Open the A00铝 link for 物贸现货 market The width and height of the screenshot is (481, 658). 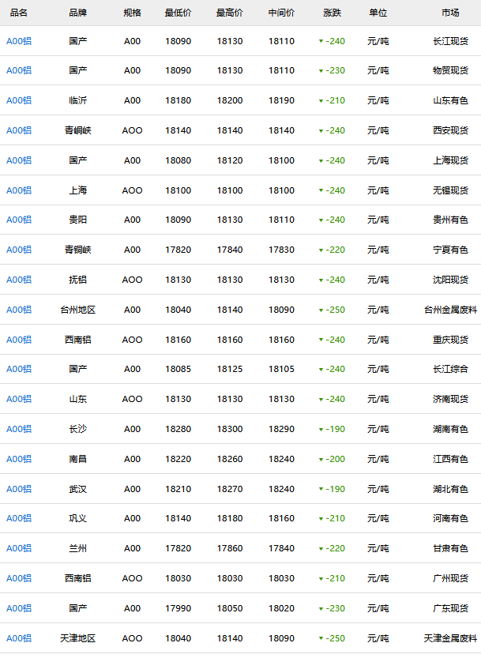(19, 71)
